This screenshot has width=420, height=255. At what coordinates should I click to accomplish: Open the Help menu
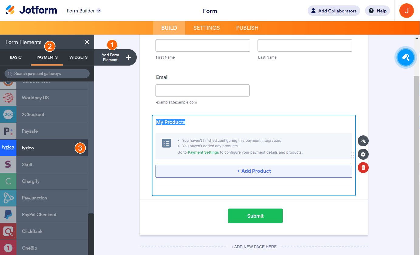tap(377, 11)
